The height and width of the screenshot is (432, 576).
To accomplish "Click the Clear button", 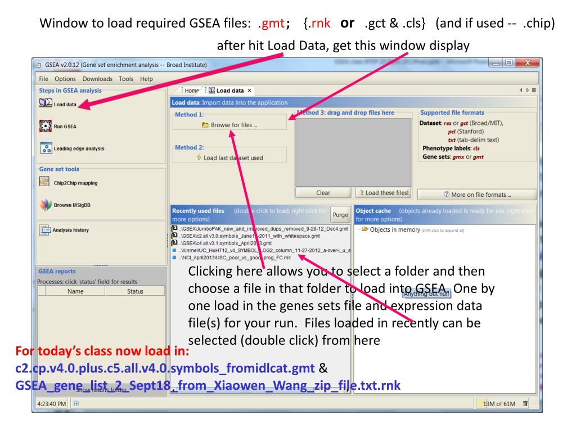I will pos(323,192).
